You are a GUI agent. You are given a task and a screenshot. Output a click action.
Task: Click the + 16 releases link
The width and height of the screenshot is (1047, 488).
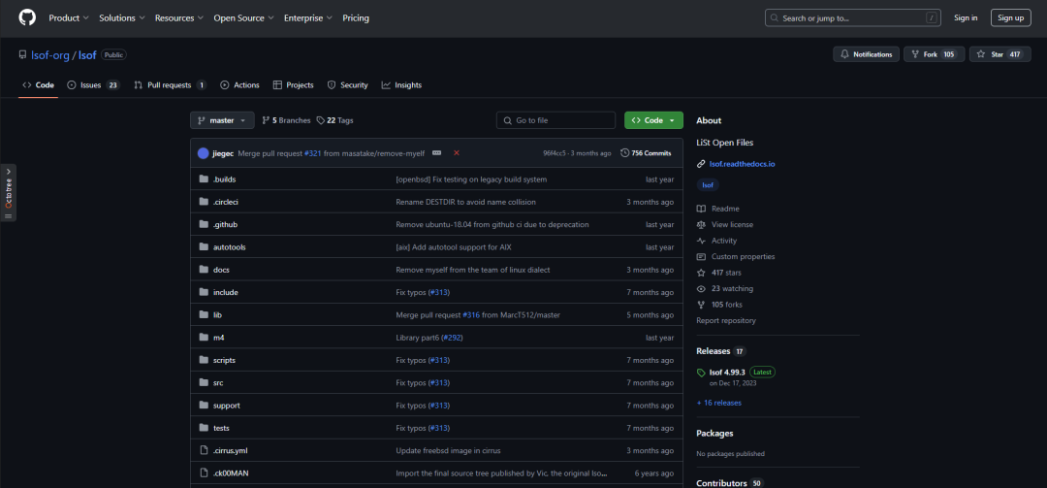[x=718, y=403]
